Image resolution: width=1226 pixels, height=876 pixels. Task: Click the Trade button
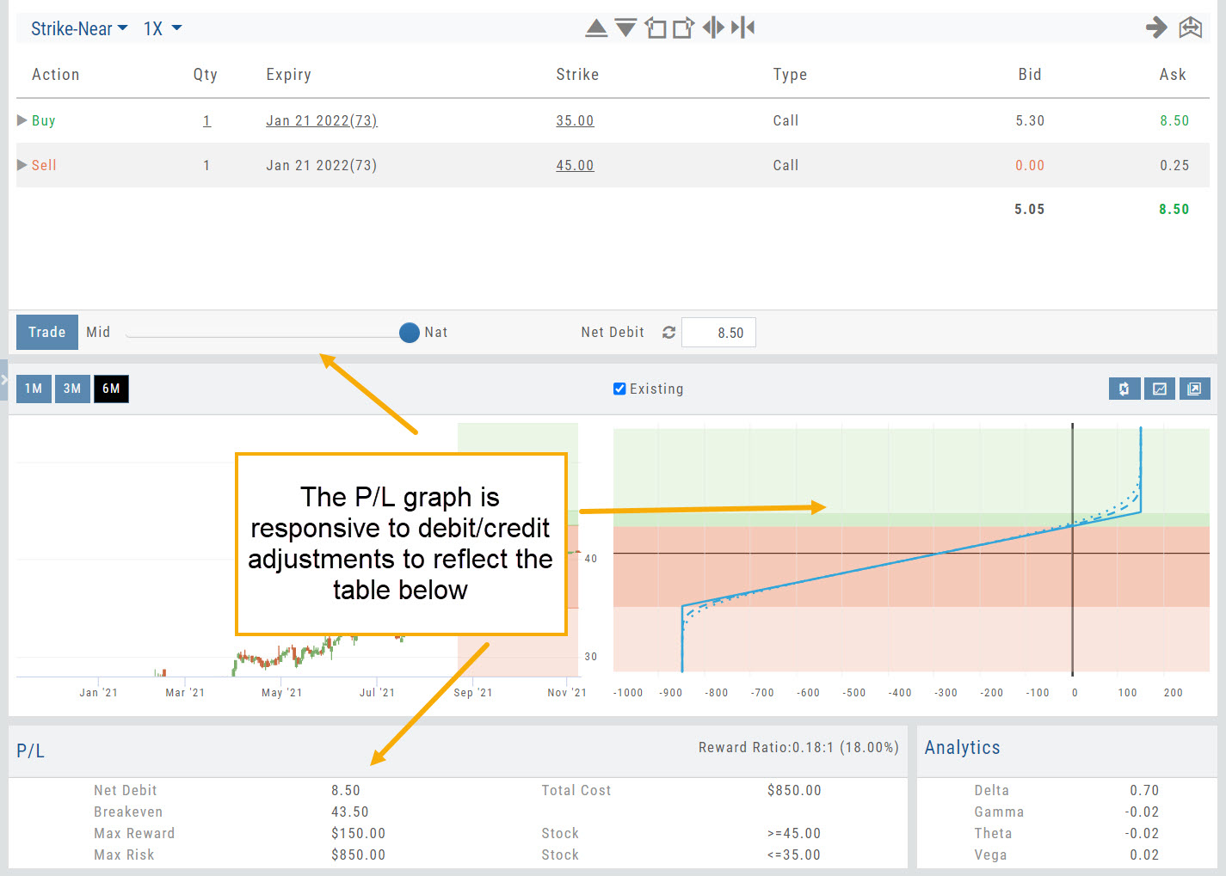pyautogui.click(x=47, y=333)
